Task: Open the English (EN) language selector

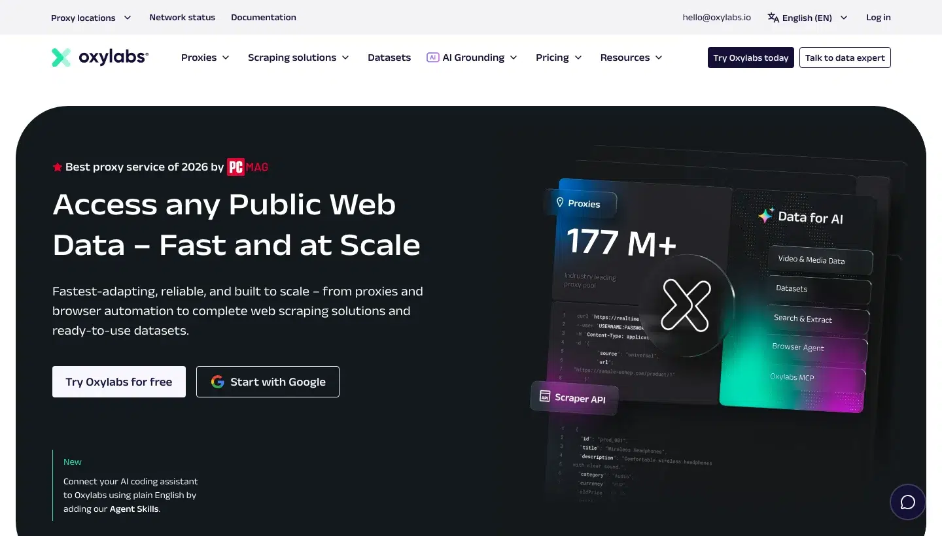Action: (x=808, y=18)
